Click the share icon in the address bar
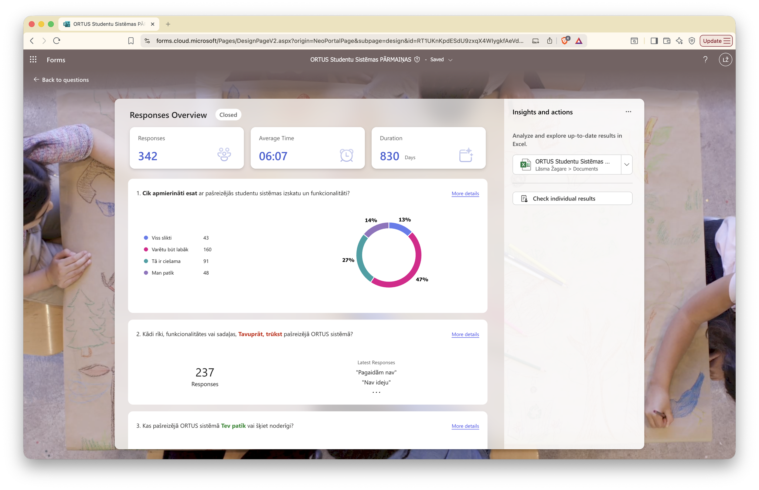Screen dimensions: 759x490 tap(550, 41)
